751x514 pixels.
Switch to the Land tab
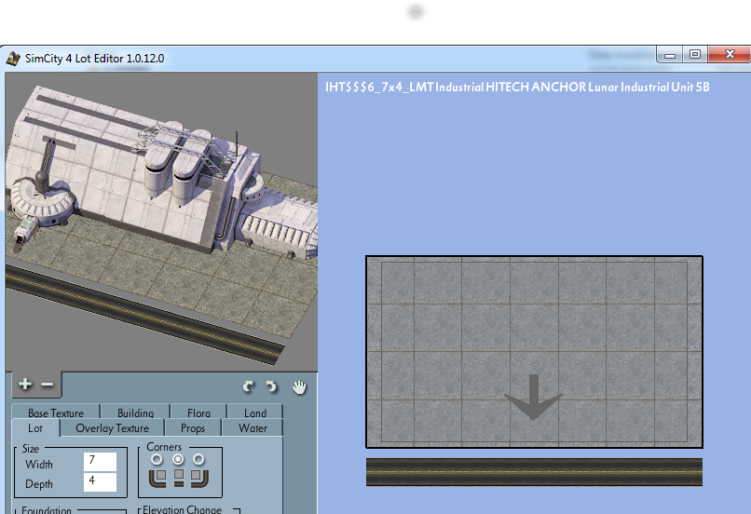pyautogui.click(x=255, y=413)
